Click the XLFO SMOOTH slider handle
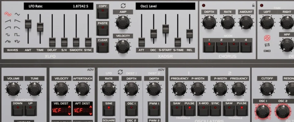Viewport: 294px width, 122px height. click(76, 42)
